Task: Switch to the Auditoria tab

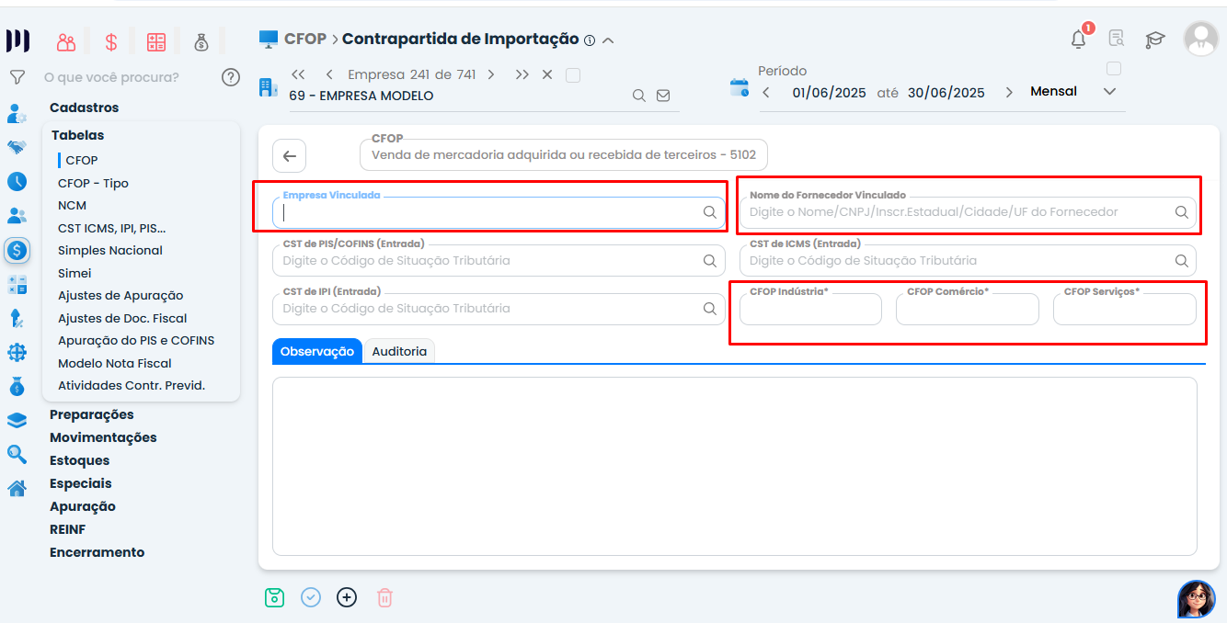Action: pos(399,351)
